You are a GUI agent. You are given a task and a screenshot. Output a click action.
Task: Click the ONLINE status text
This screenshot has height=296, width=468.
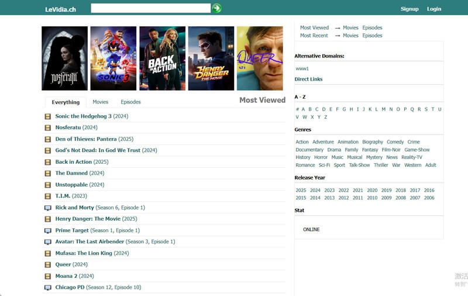[x=311, y=229]
